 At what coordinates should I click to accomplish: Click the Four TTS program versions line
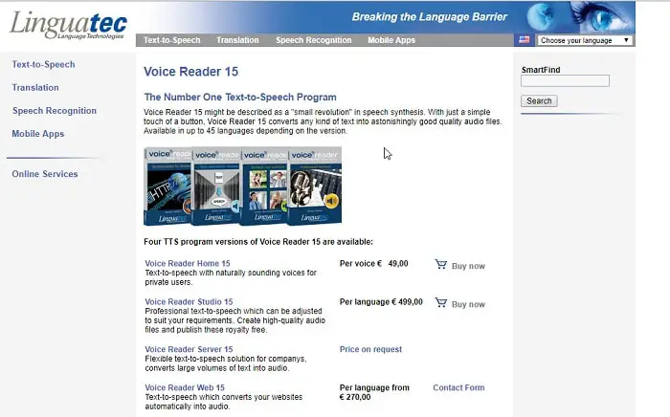coord(258,242)
